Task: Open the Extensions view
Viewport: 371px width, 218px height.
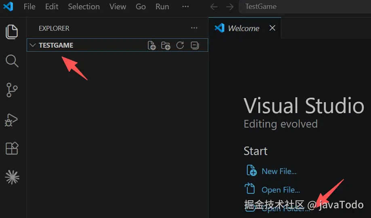Action: click(x=12, y=148)
